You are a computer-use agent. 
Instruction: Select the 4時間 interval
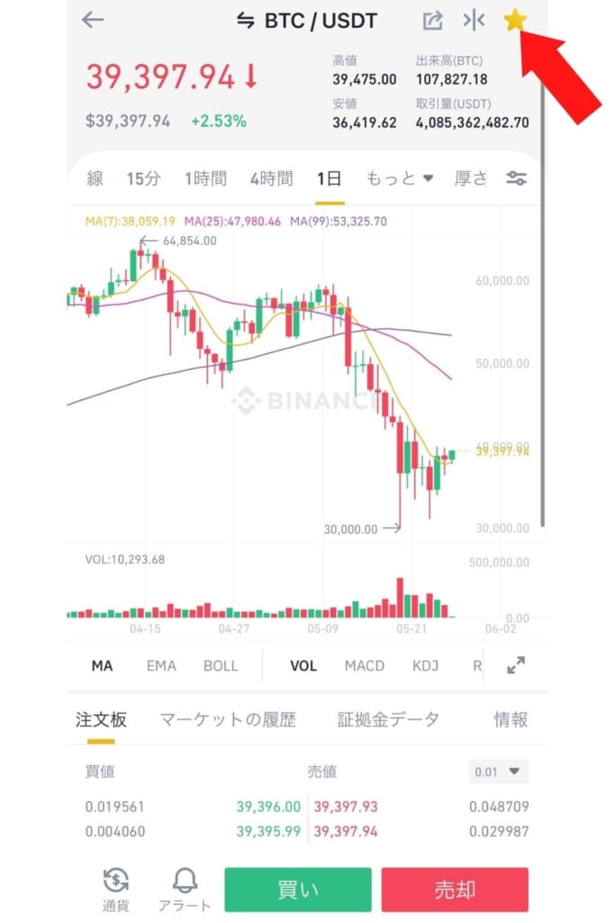tap(272, 178)
